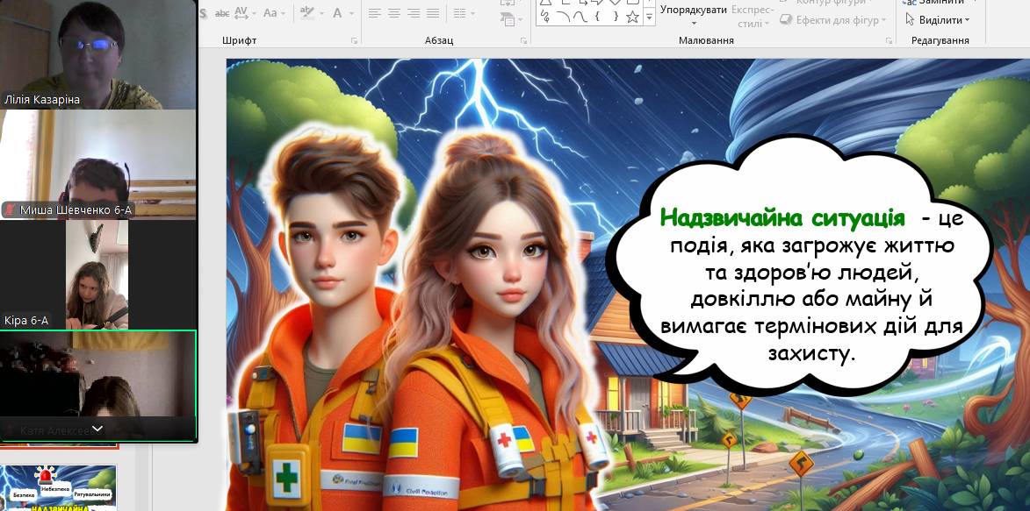Select Миша Шевченко 6-А video tile
Image resolution: width=1030 pixels, height=511 pixels.
pos(97,164)
